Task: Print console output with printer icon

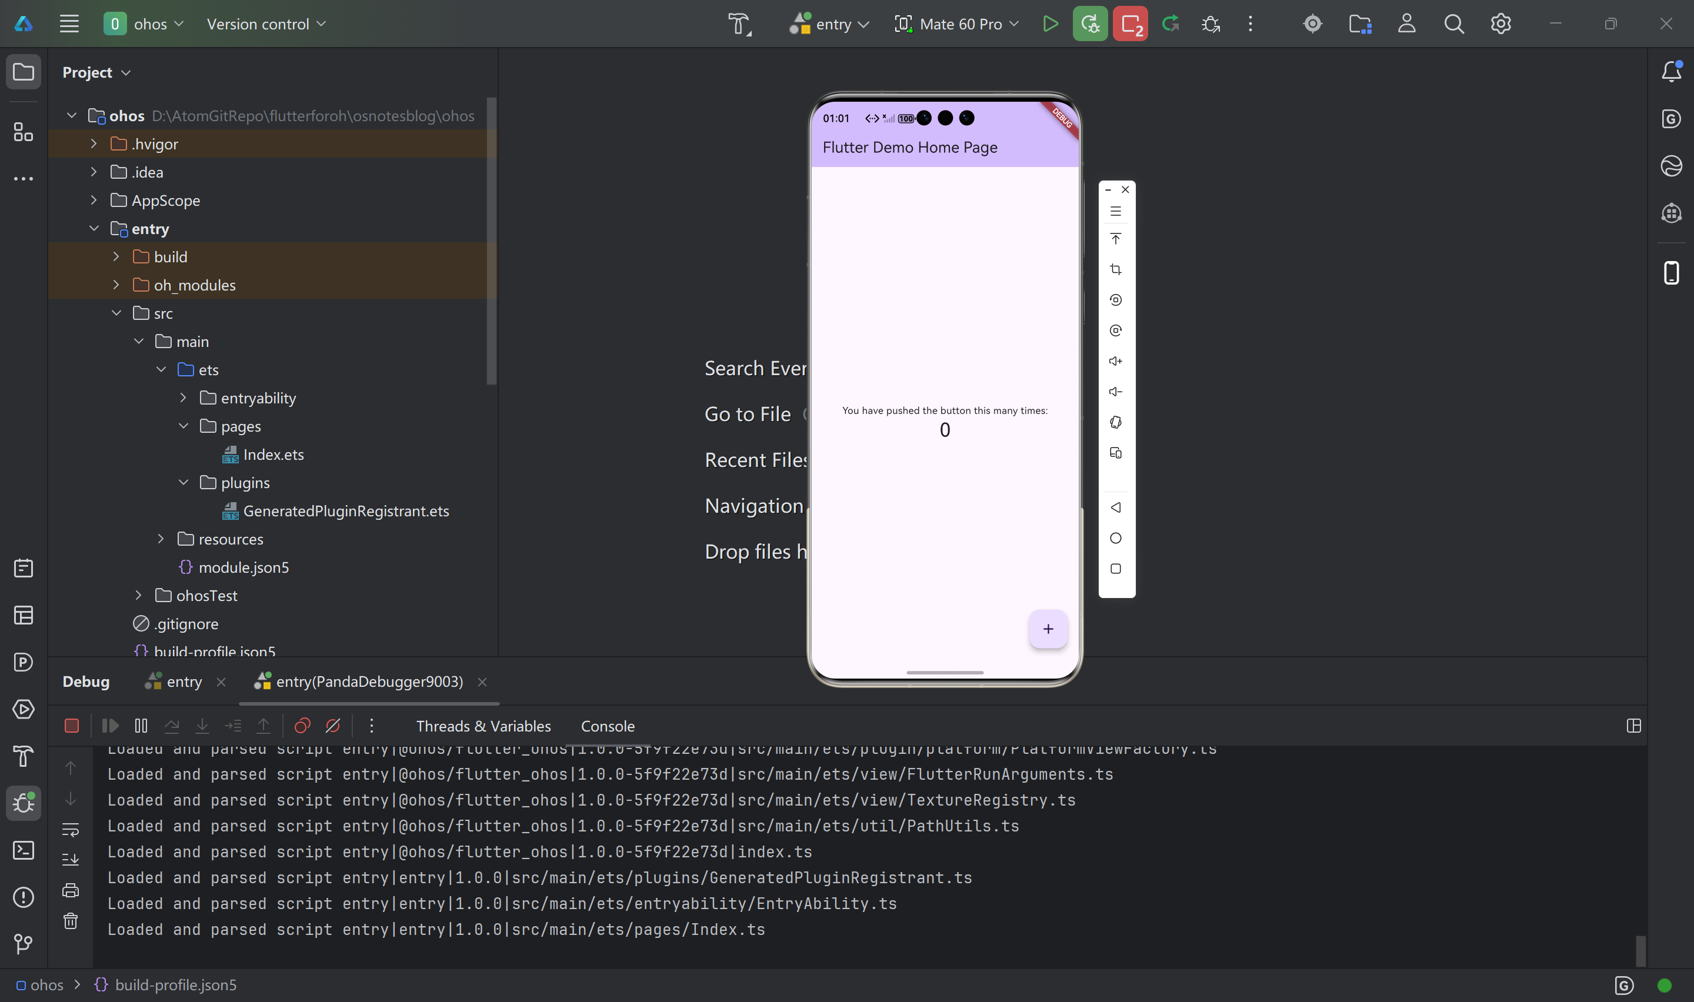Action: [x=70, y=891]
